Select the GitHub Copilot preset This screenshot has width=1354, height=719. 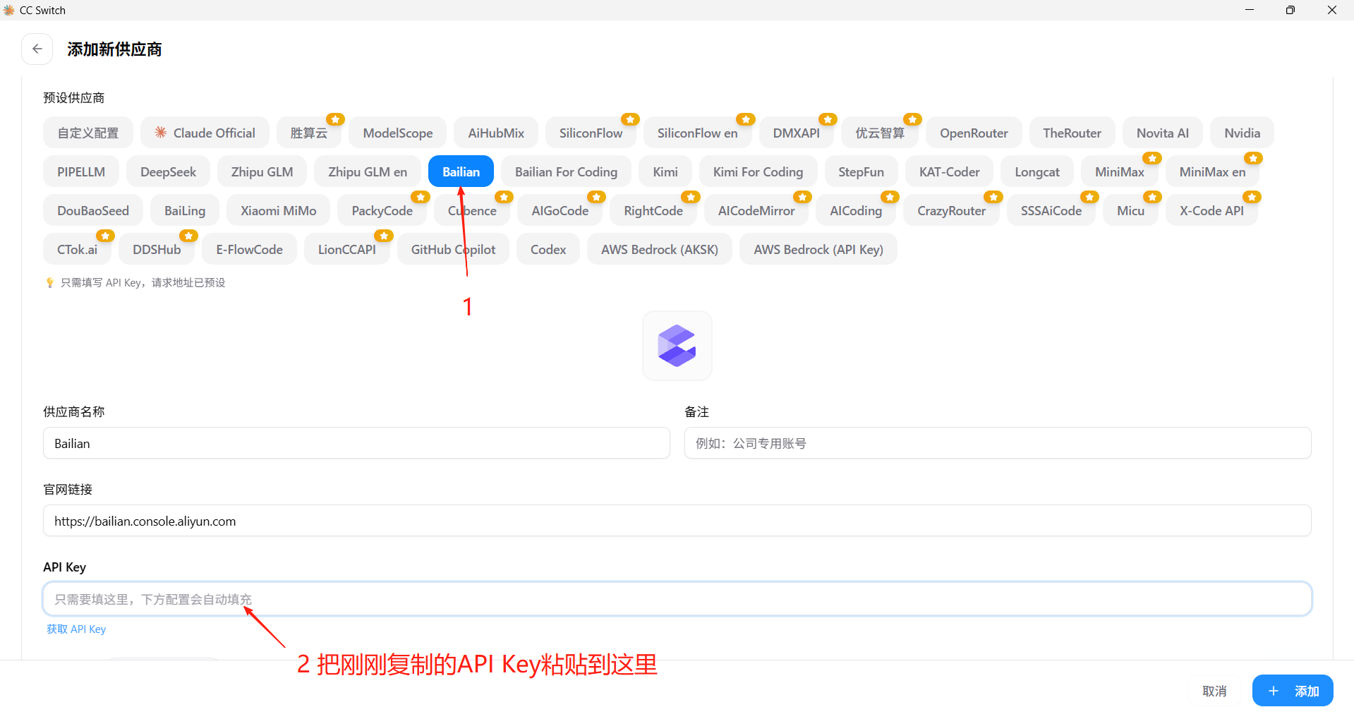click(452, 248)
